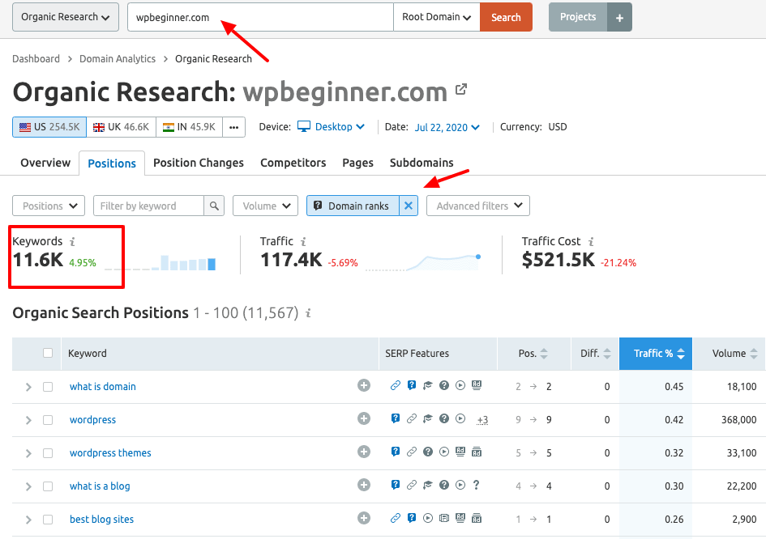The height and width of the screenshot is (539, 766).
Task: Select the US 254.5K database
Action: 49,127
